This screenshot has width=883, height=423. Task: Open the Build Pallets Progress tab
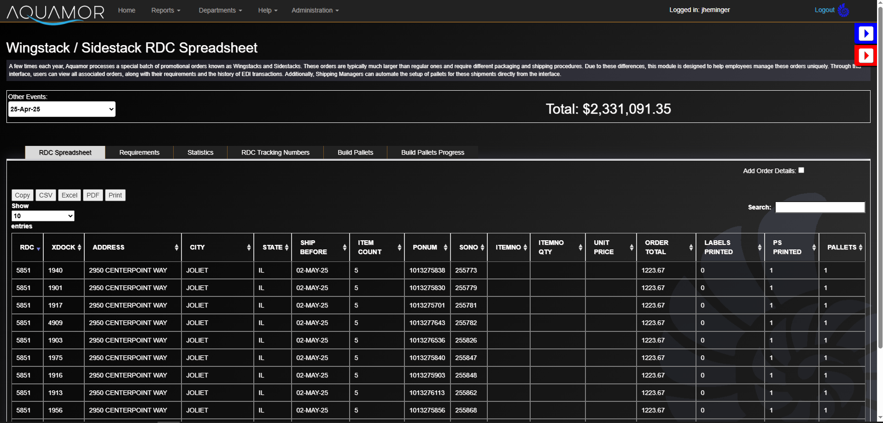point(432,152)
